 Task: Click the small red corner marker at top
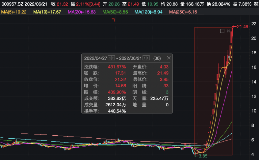tap(113, 20)
